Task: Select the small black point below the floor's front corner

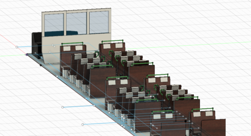Action: click(41, 65)
